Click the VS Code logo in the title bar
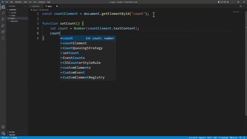 (x=2, y=2)
